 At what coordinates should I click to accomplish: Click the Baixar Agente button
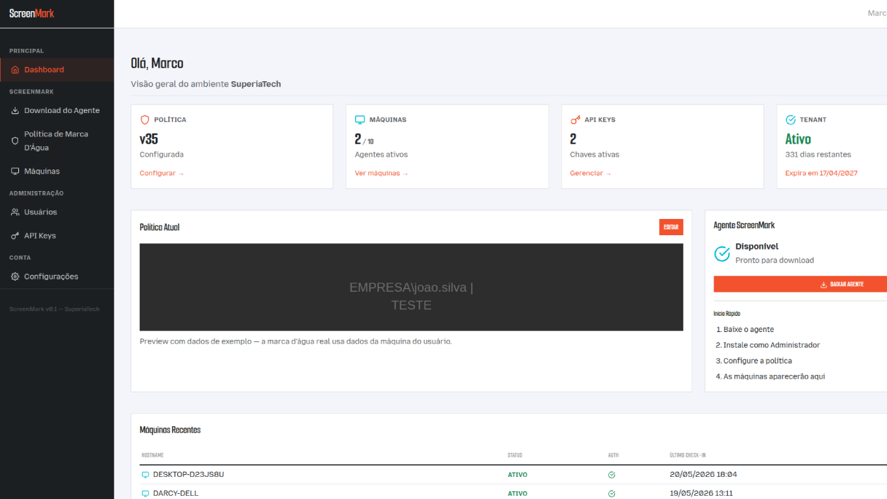pyautogui.click(x=800, y=284)
